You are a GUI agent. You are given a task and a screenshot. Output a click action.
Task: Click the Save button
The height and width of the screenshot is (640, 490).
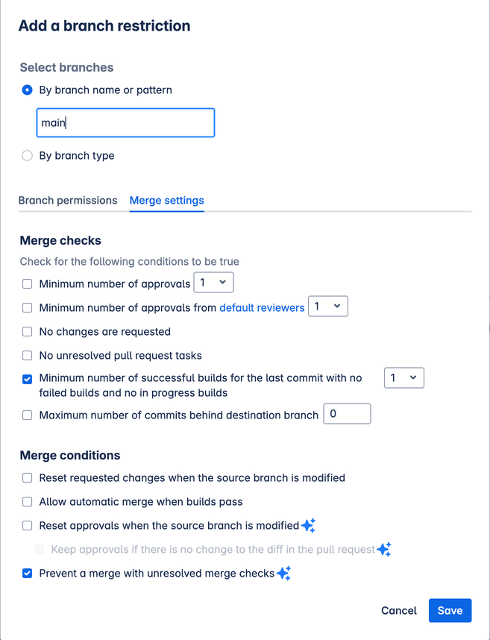[450, 610]
